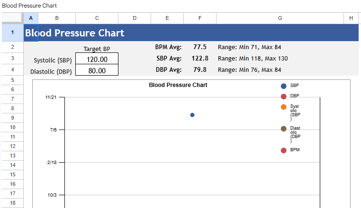Click the blue SBP legend marker

283,86
